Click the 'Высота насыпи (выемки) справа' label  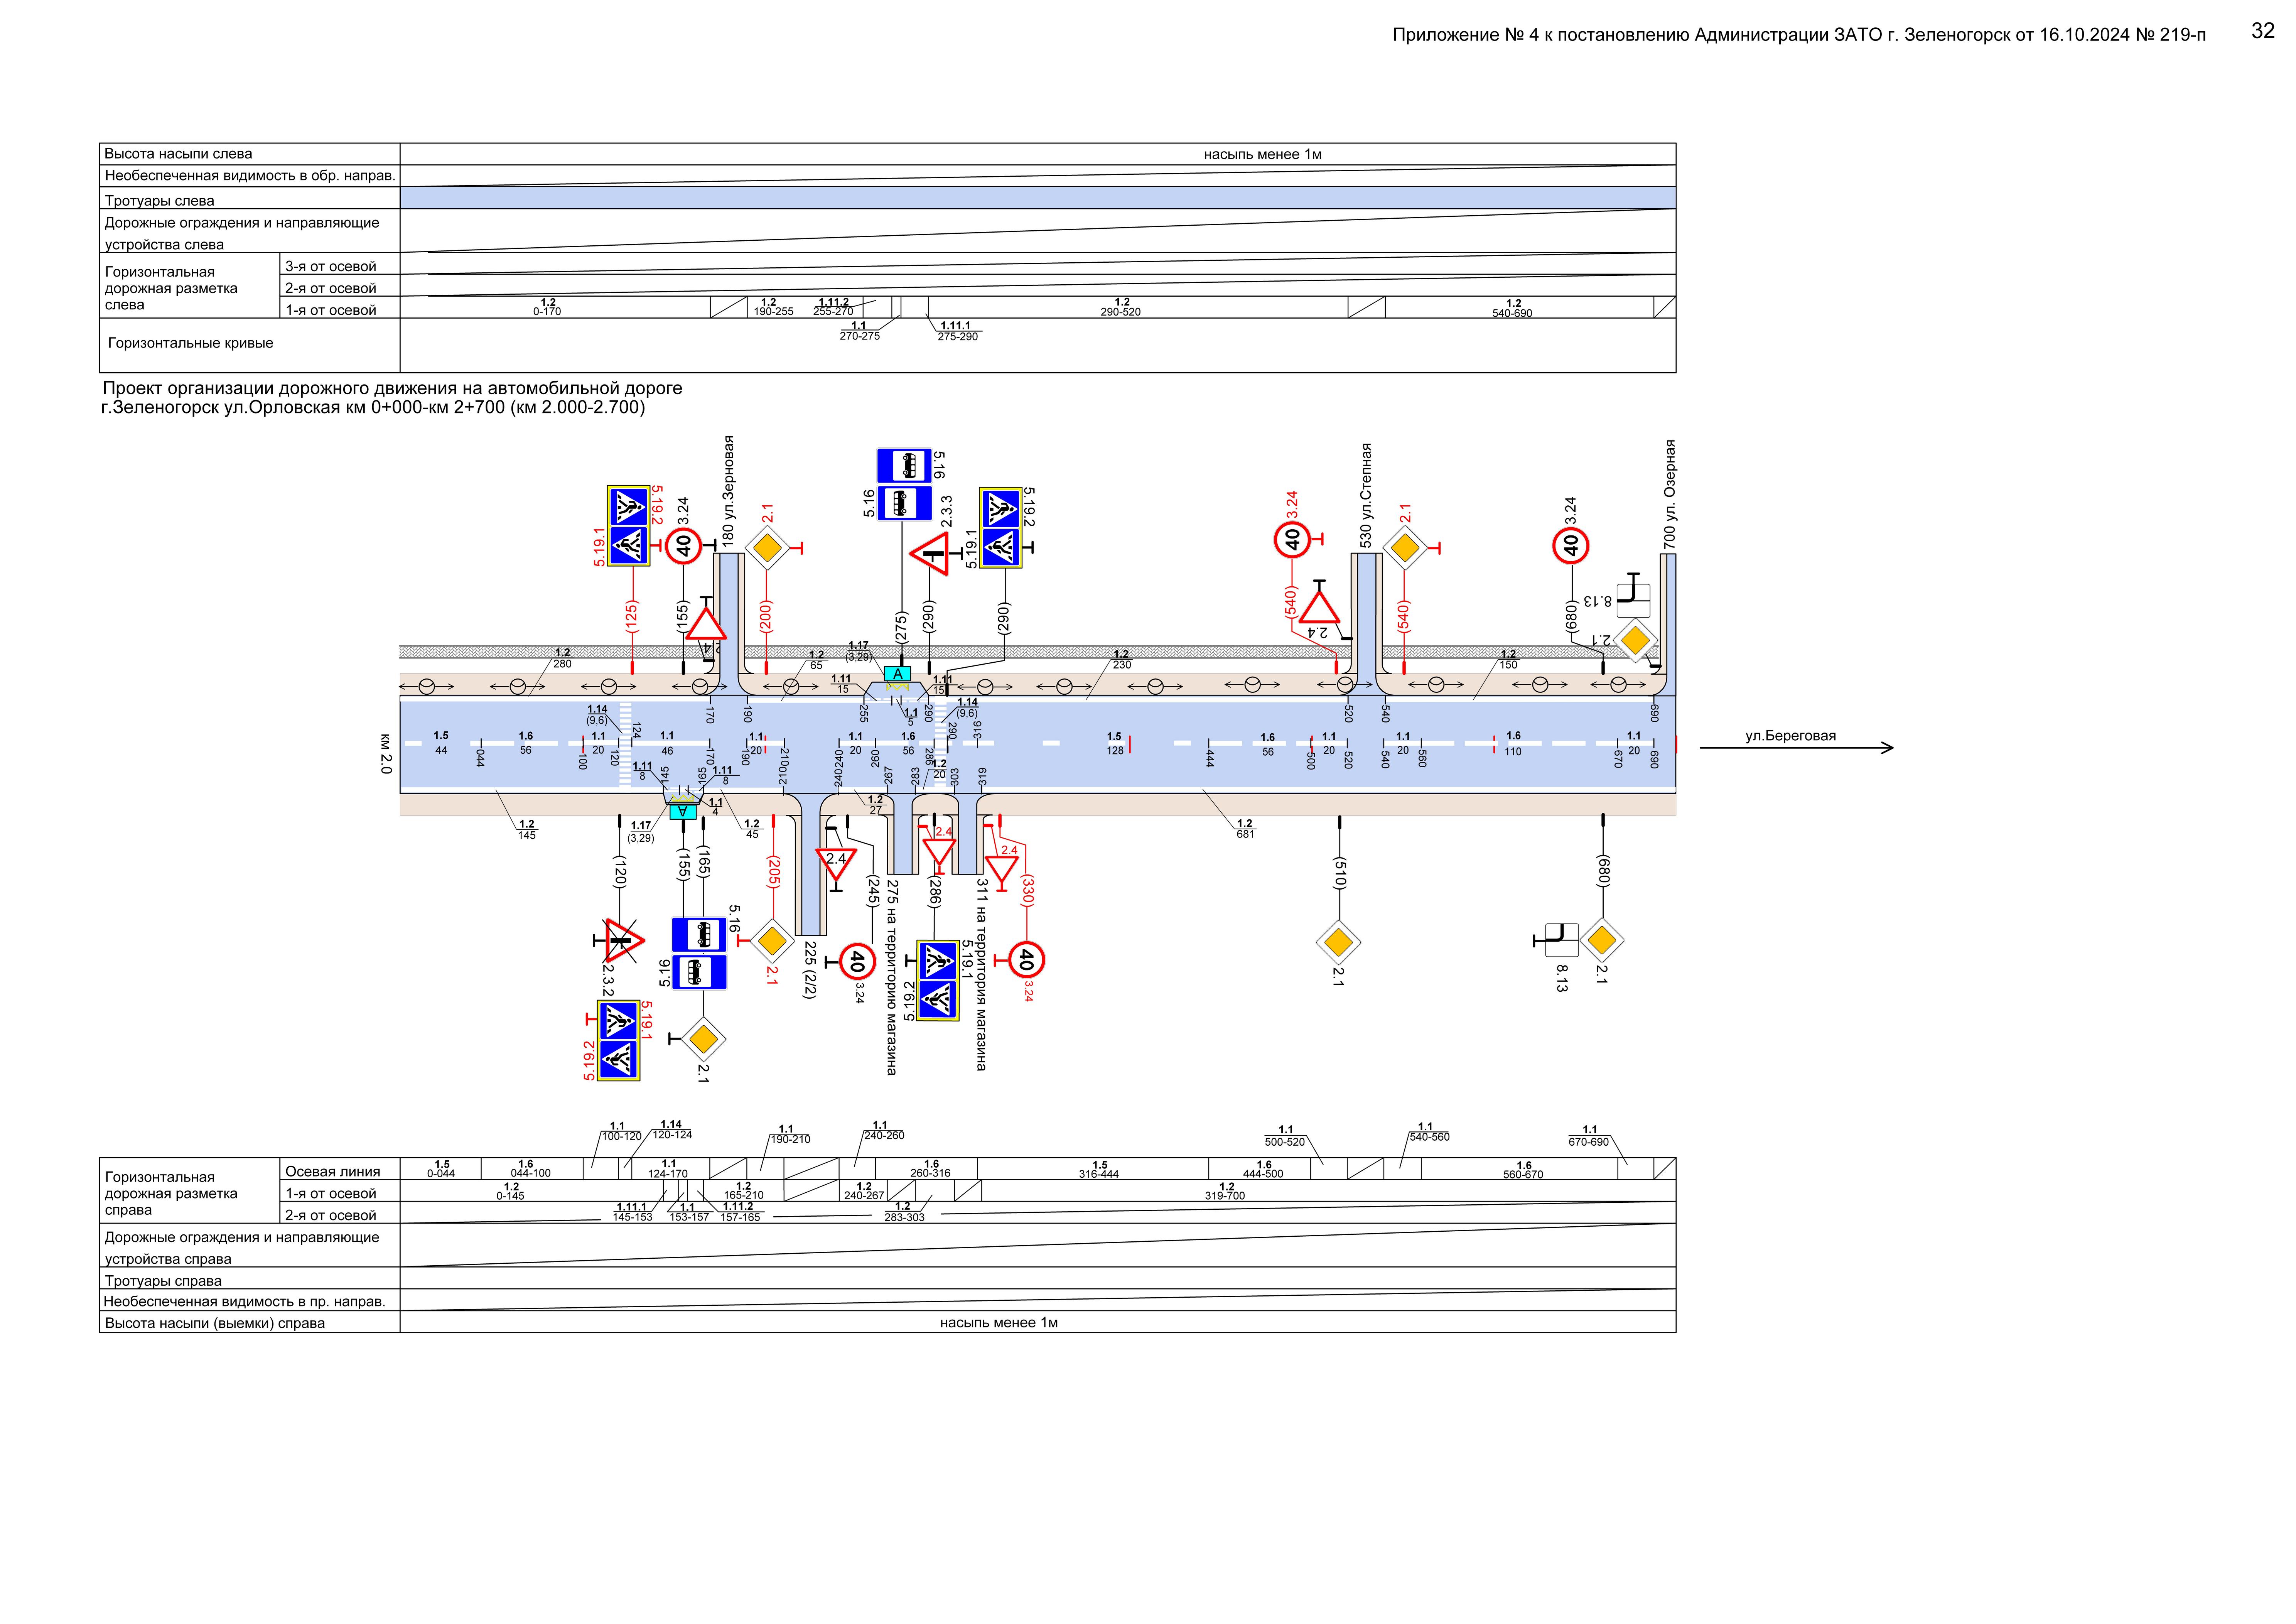(x=215, y=1323)
